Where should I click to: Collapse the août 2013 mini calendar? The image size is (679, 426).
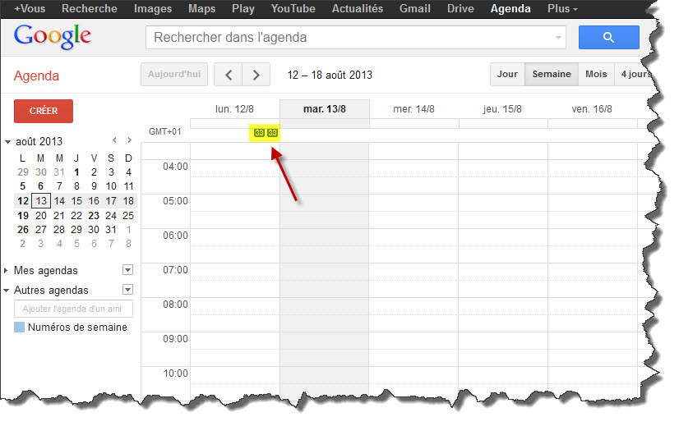pos(7,142)
